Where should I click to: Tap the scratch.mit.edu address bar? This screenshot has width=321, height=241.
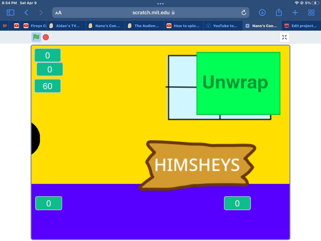[x=151, y=13]
